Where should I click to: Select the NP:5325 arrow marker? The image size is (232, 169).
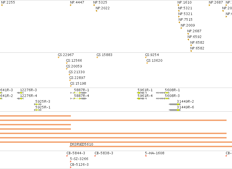(x=94, y=5)
